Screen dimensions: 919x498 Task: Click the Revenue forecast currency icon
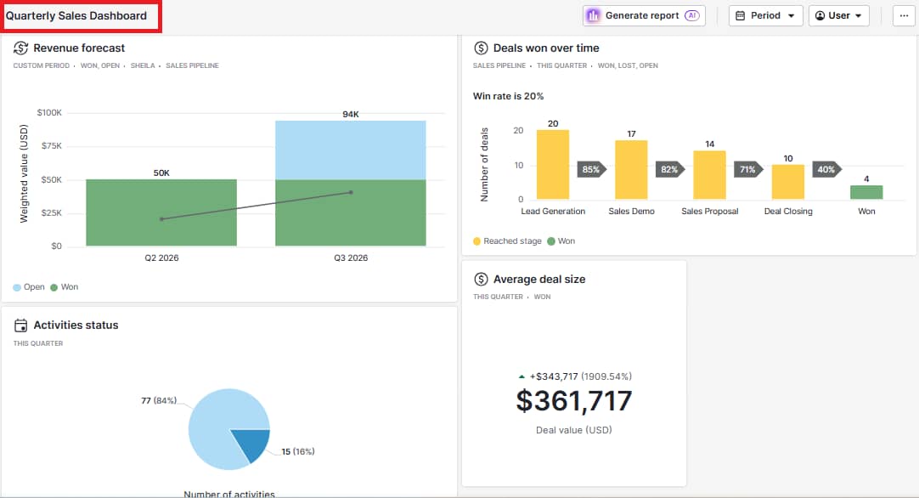coord(20,48)
